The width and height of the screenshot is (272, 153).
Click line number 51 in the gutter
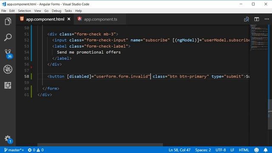27,34
